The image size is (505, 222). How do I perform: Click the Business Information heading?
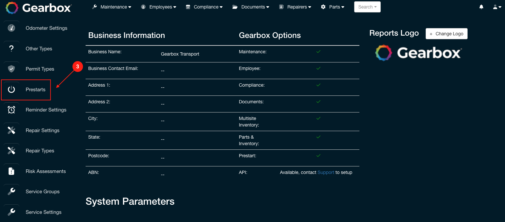point(127,35)
